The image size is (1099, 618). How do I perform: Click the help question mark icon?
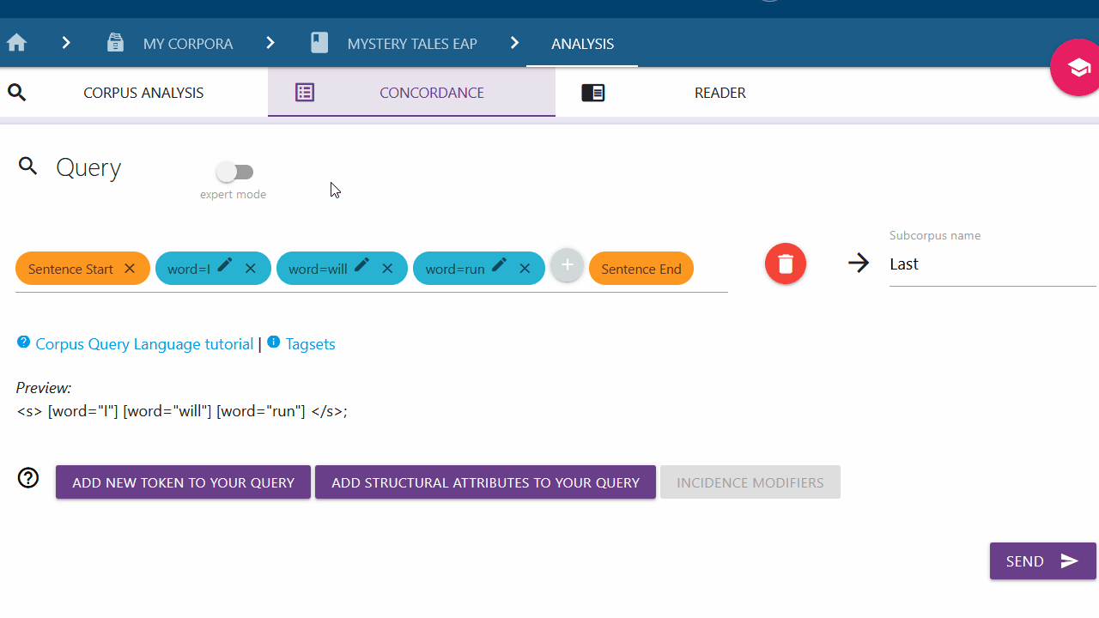click(28, 478)
